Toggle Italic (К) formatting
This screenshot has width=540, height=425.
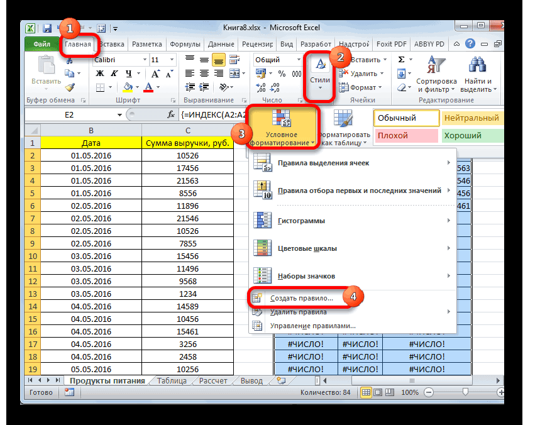[114, 74]
